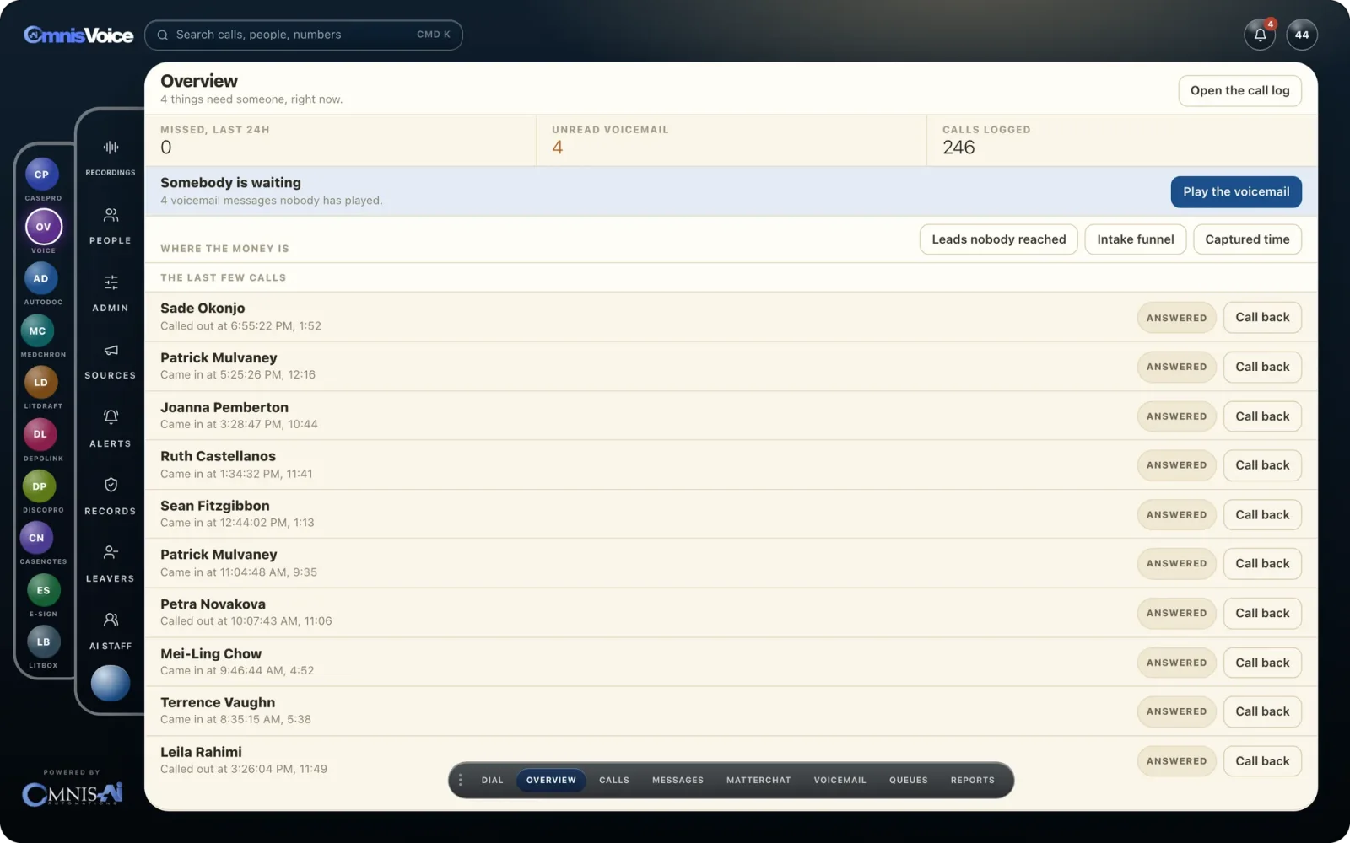The height and width of the screenshot is (843, 1350).
Task: Call back Mei-Ling Chow
Action: point(1262,663)
